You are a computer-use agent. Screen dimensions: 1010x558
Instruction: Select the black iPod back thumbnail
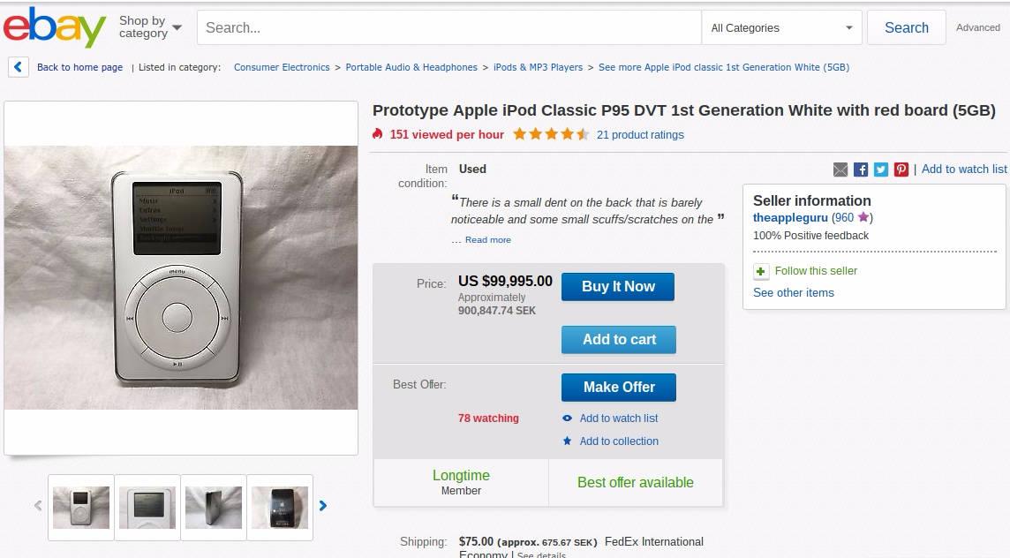pos(280,508)
